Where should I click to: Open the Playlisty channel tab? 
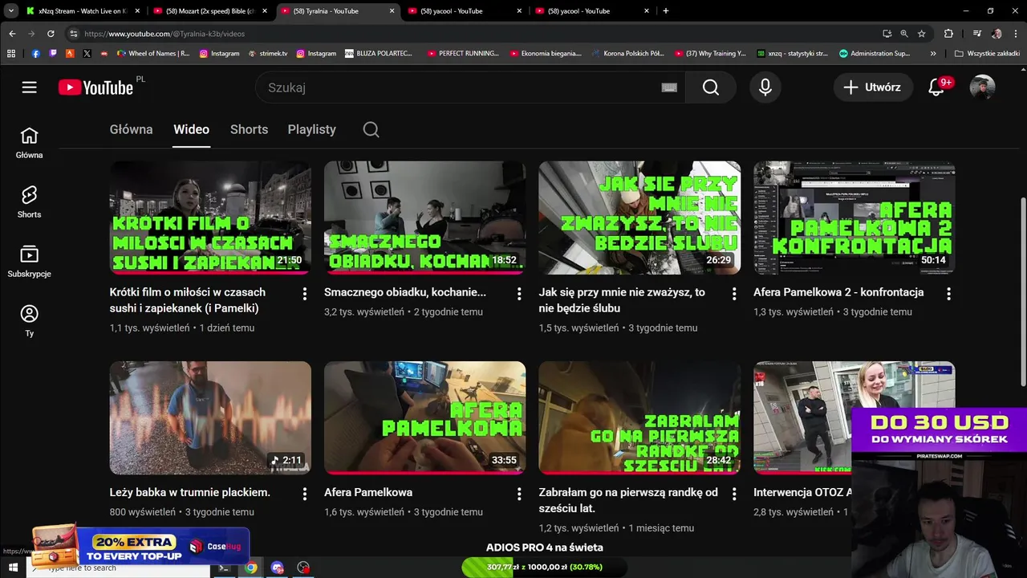tap(312, 129)
